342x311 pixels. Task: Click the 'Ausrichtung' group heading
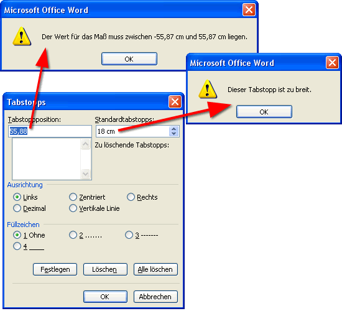pos(25,185)
